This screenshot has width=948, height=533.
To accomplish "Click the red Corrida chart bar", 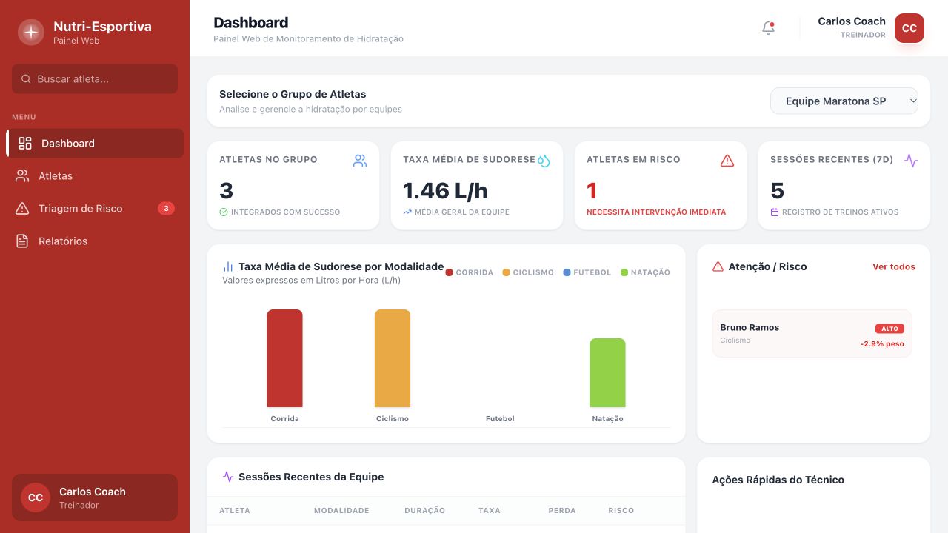I will [284, 358].
